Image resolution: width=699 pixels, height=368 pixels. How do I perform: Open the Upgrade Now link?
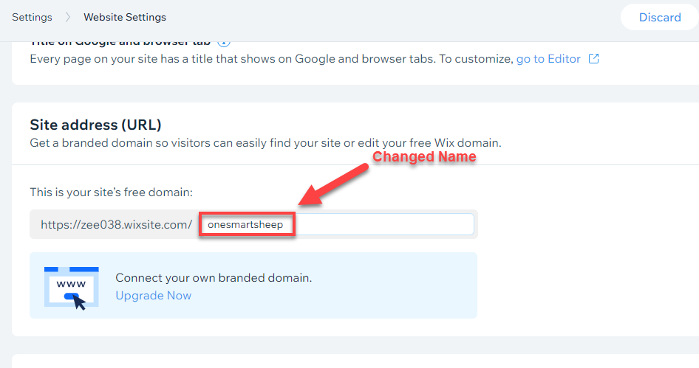pos(154,296)
